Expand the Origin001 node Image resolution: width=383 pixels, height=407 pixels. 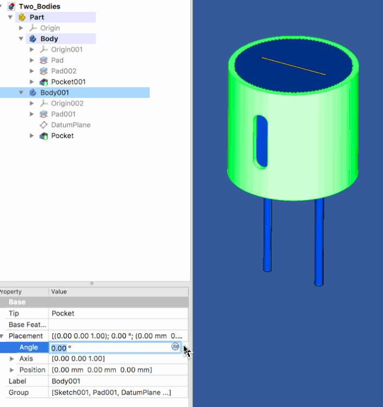(32, 49)
